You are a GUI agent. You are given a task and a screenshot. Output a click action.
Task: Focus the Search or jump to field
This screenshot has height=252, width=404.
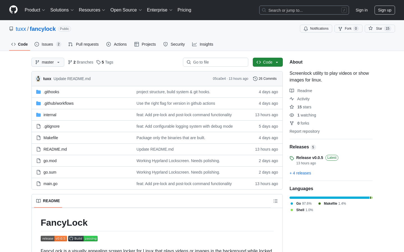click(304, 10)
